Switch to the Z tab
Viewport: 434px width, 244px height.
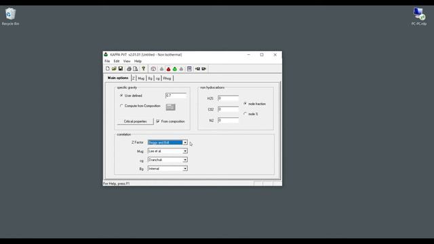134,79
